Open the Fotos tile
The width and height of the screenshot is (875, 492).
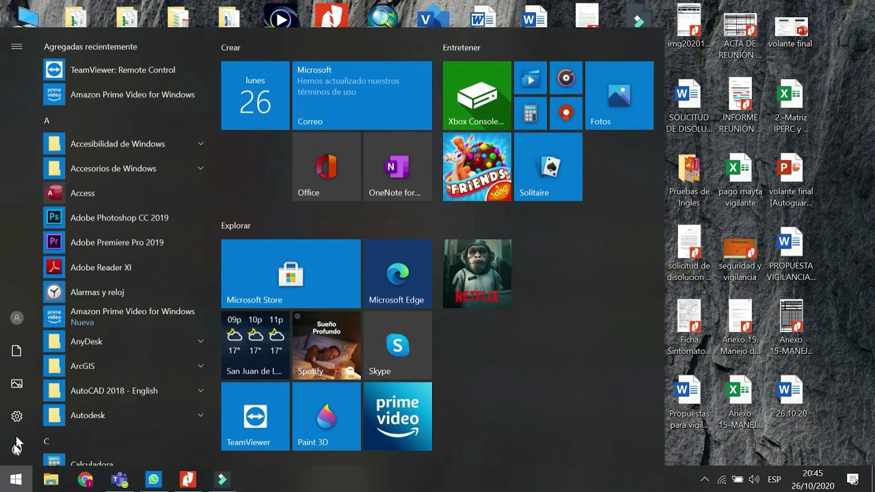point(619,96)
